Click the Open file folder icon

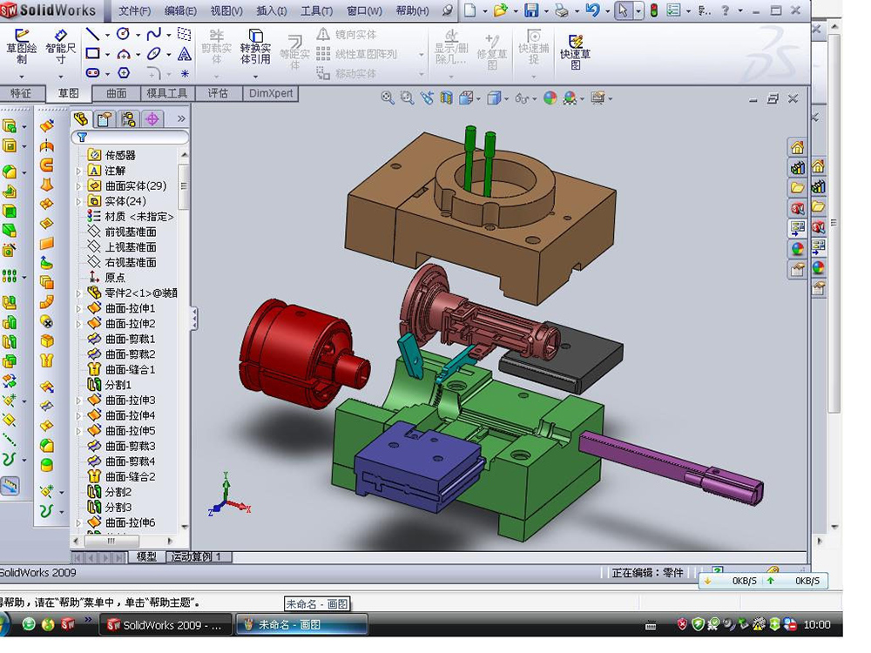(x=501, y=10)
